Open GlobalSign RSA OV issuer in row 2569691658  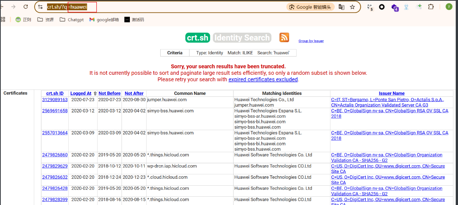pos(390,114)
